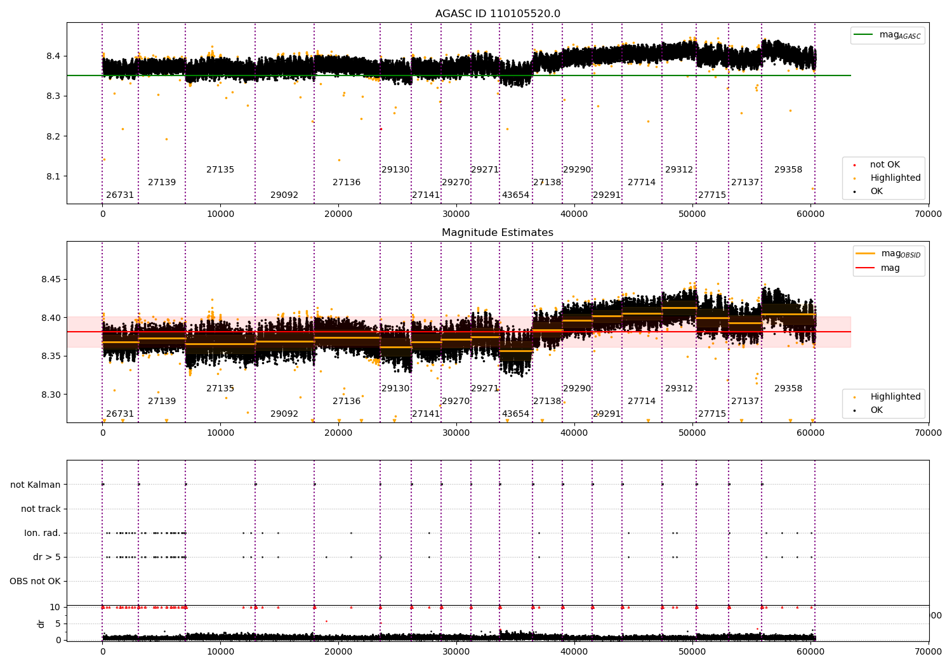Viewport: 952px width, 666px height.
Task: Click OBSID 29358 in the Magnitude Estimates plot
Action: click(x=788, y=388)
